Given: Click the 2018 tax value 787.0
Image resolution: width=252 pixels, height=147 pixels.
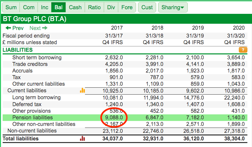Looking at the screenshot, I should pos(157,77).
